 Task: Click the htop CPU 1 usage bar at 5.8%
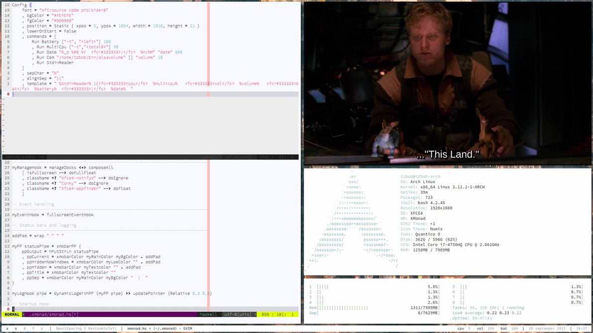click(375, 287)
